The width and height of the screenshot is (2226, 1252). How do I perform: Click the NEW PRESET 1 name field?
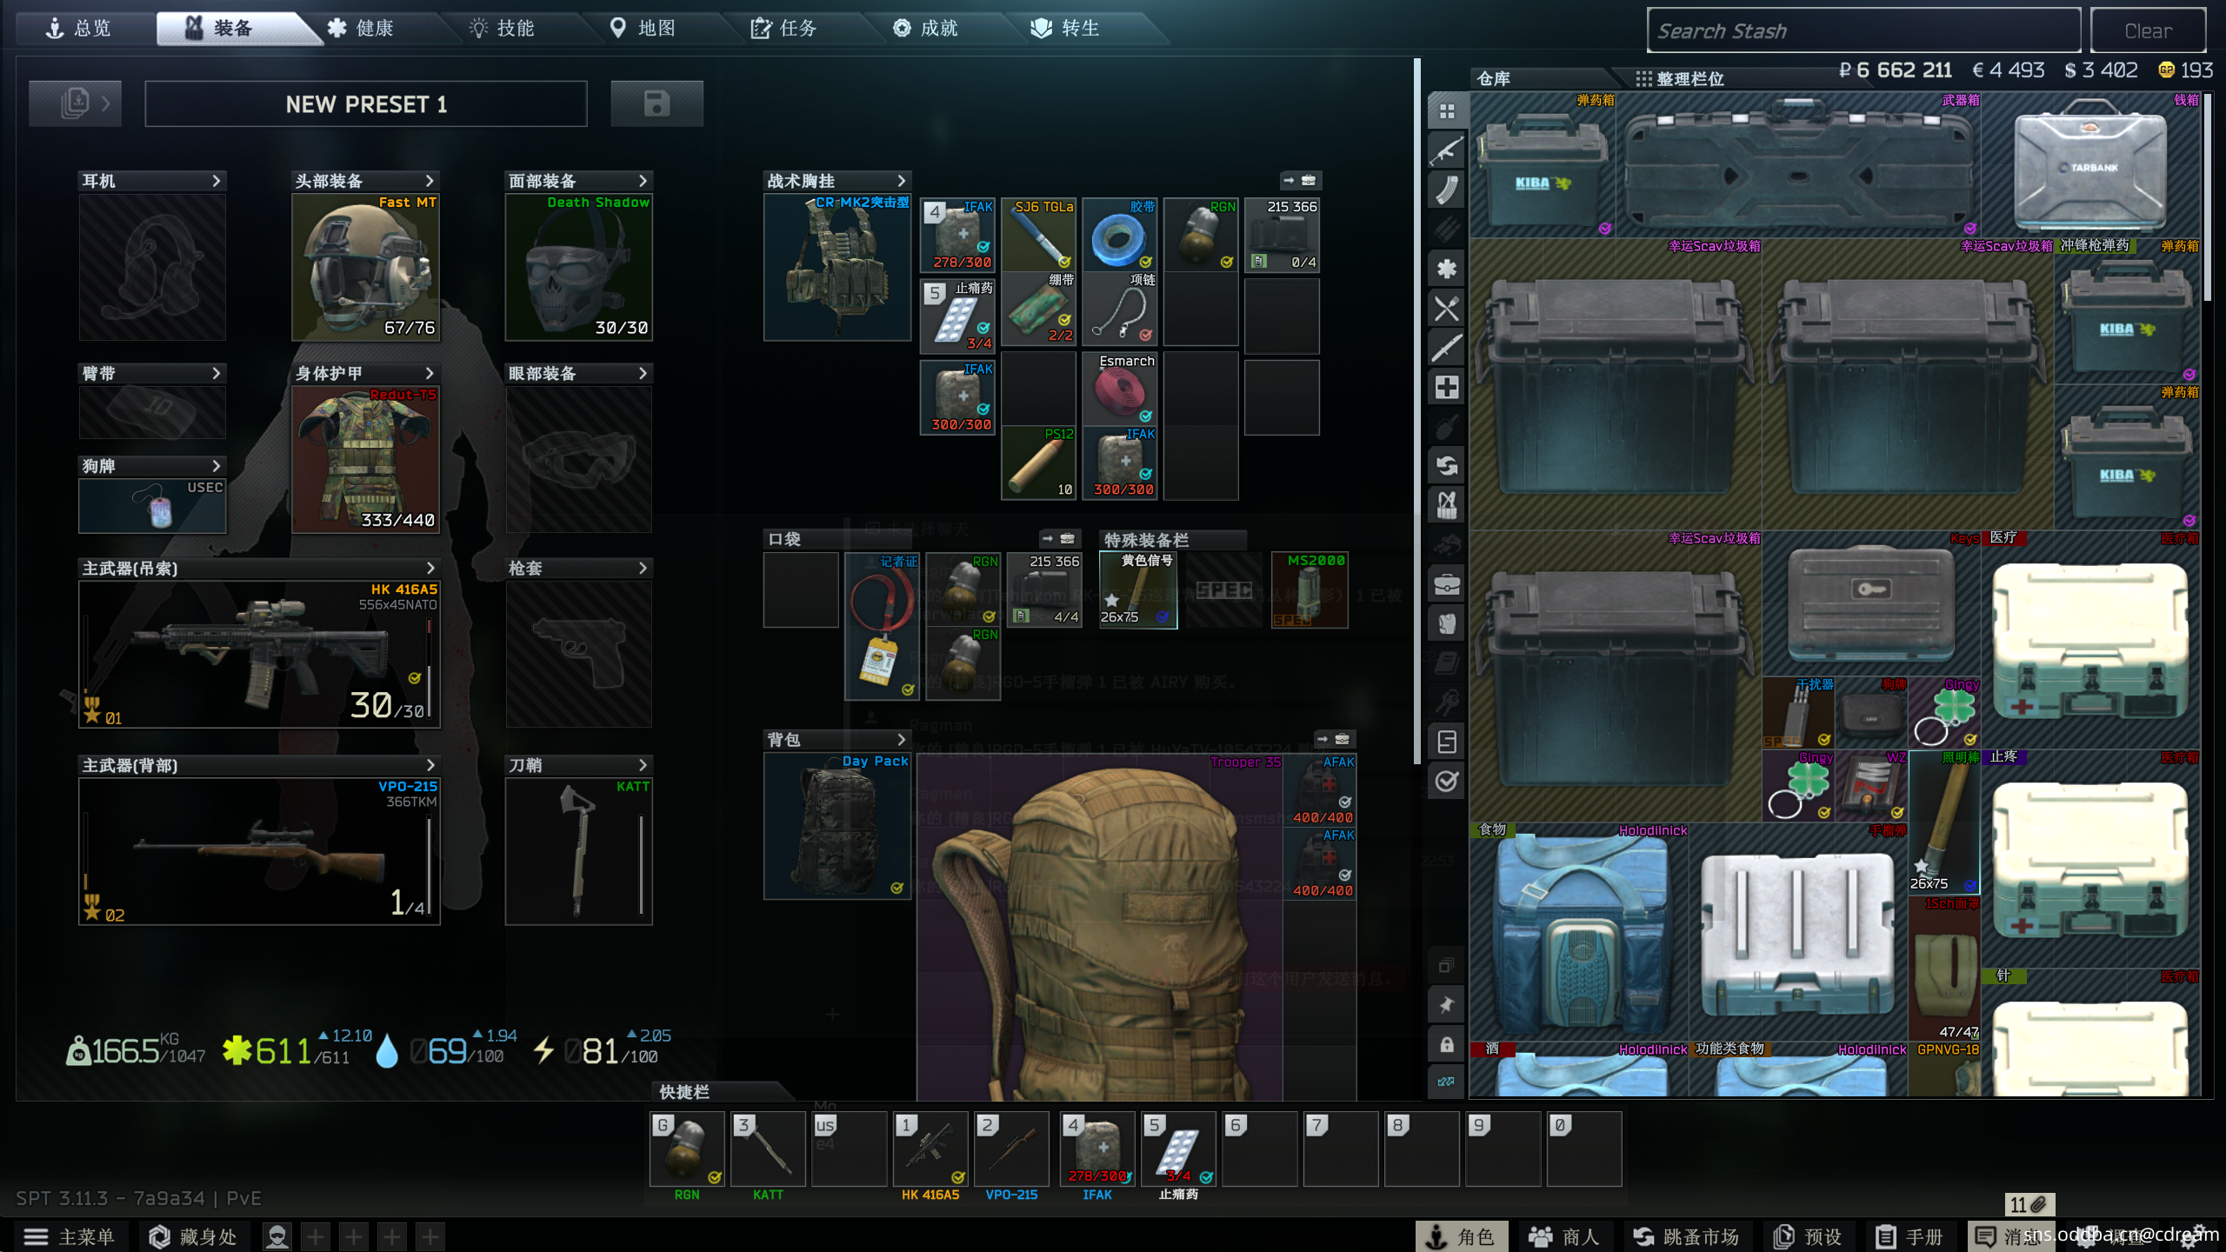tap(366, 103)
